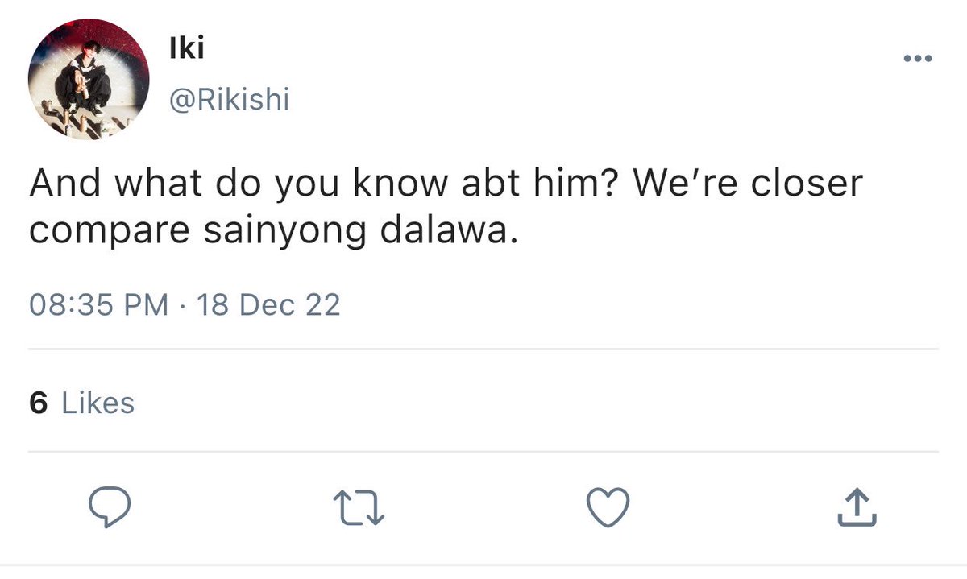Click the bold number 6 in likes count
This screenshot has height=579, width=967.
(x=38, y=403)
